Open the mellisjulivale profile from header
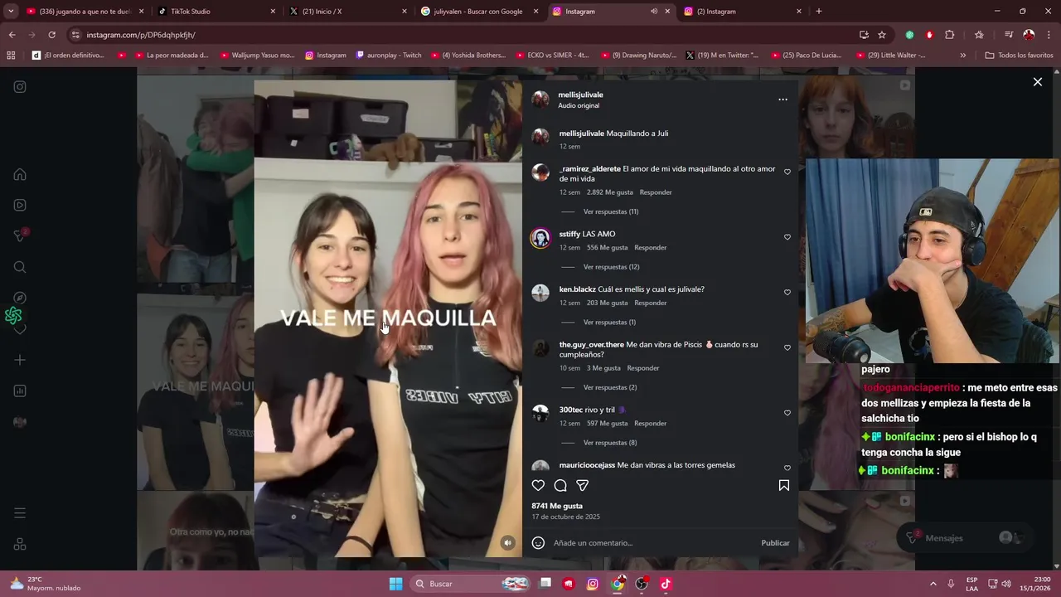Image resolution: width=1061 pixels, height=597 pixels. click(x=580, y=95)
